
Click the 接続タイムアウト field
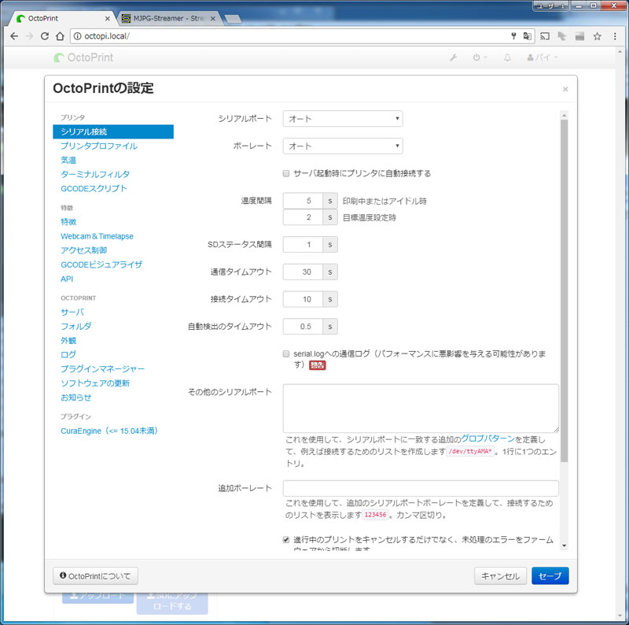click(303, 299)
